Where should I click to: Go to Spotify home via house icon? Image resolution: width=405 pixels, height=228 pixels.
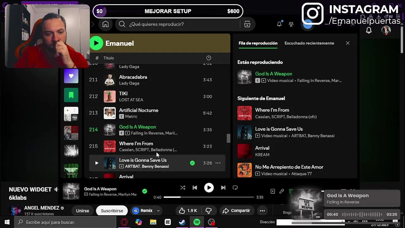[105, 24]
